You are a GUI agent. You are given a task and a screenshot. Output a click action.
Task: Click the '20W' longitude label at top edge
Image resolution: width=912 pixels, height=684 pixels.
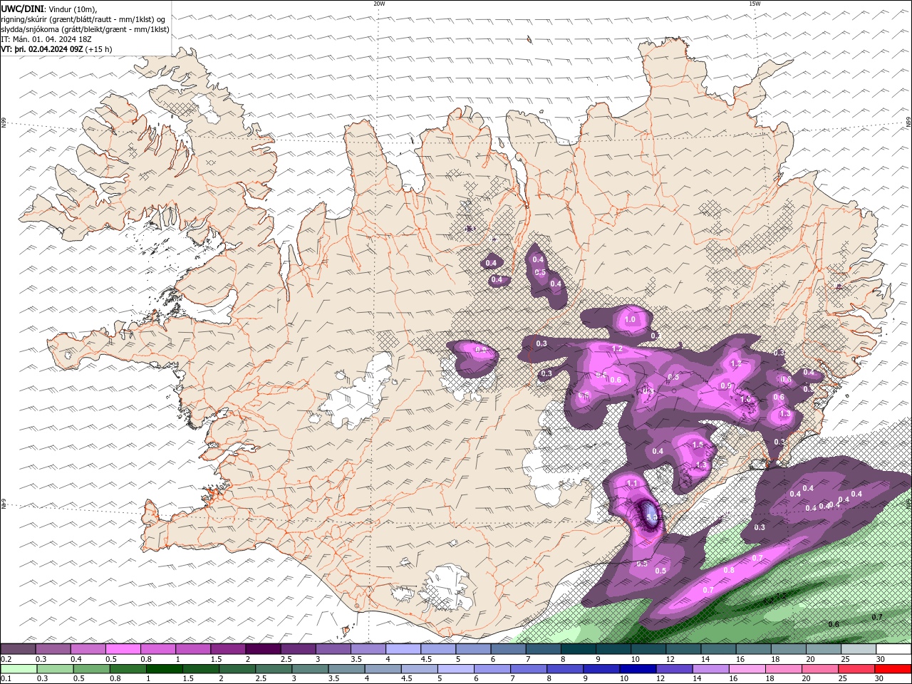coord(380,4)
